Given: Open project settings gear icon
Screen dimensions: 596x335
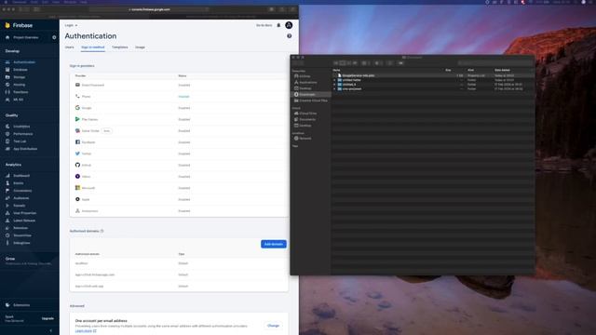Looking at the screenshot, I should (54, 37).
